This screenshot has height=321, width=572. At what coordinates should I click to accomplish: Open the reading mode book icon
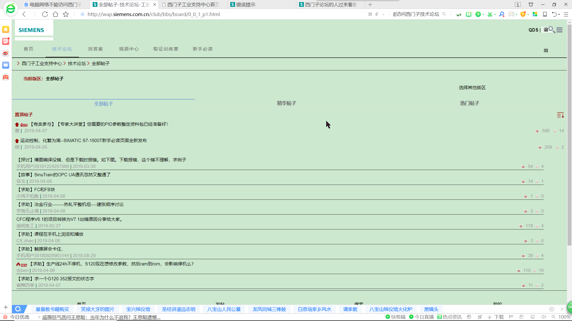click(469, 14)
